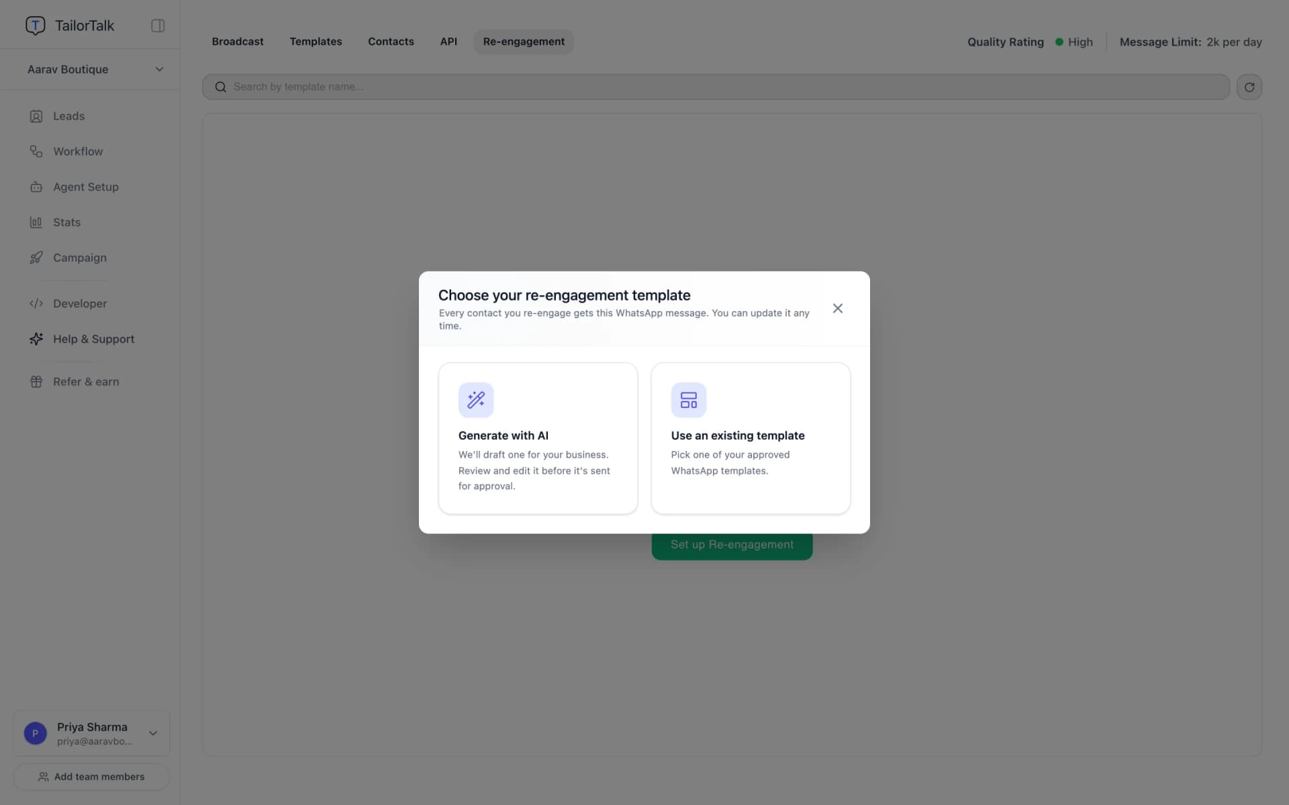Go to the Contacts tab
Screen dimensions: 1289x805
point(391,42)
